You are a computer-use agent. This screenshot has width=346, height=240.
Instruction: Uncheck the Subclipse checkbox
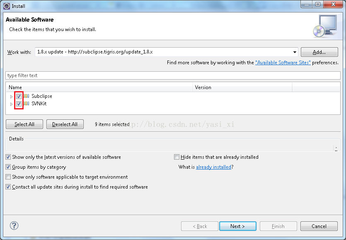19,96
